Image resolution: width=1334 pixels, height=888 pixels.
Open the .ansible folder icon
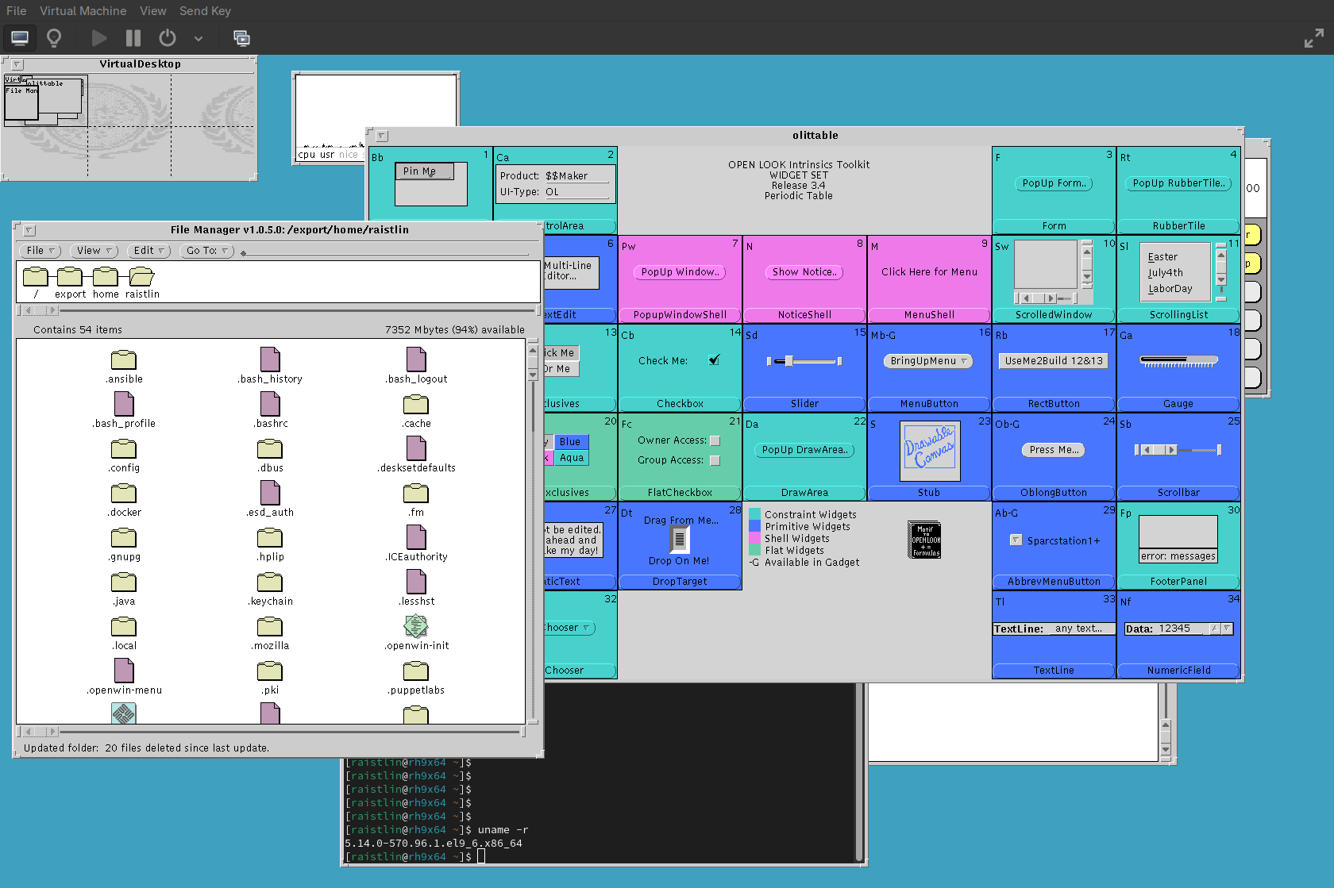pyautogui.click(x=123, y=360)
